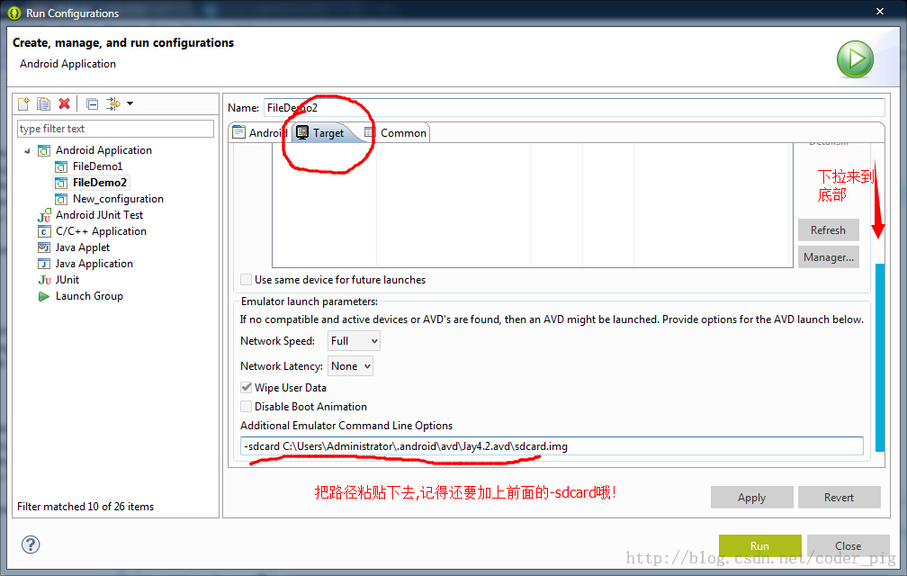Click the Apply button
907x576 pixels.
[x=751, y=498]
